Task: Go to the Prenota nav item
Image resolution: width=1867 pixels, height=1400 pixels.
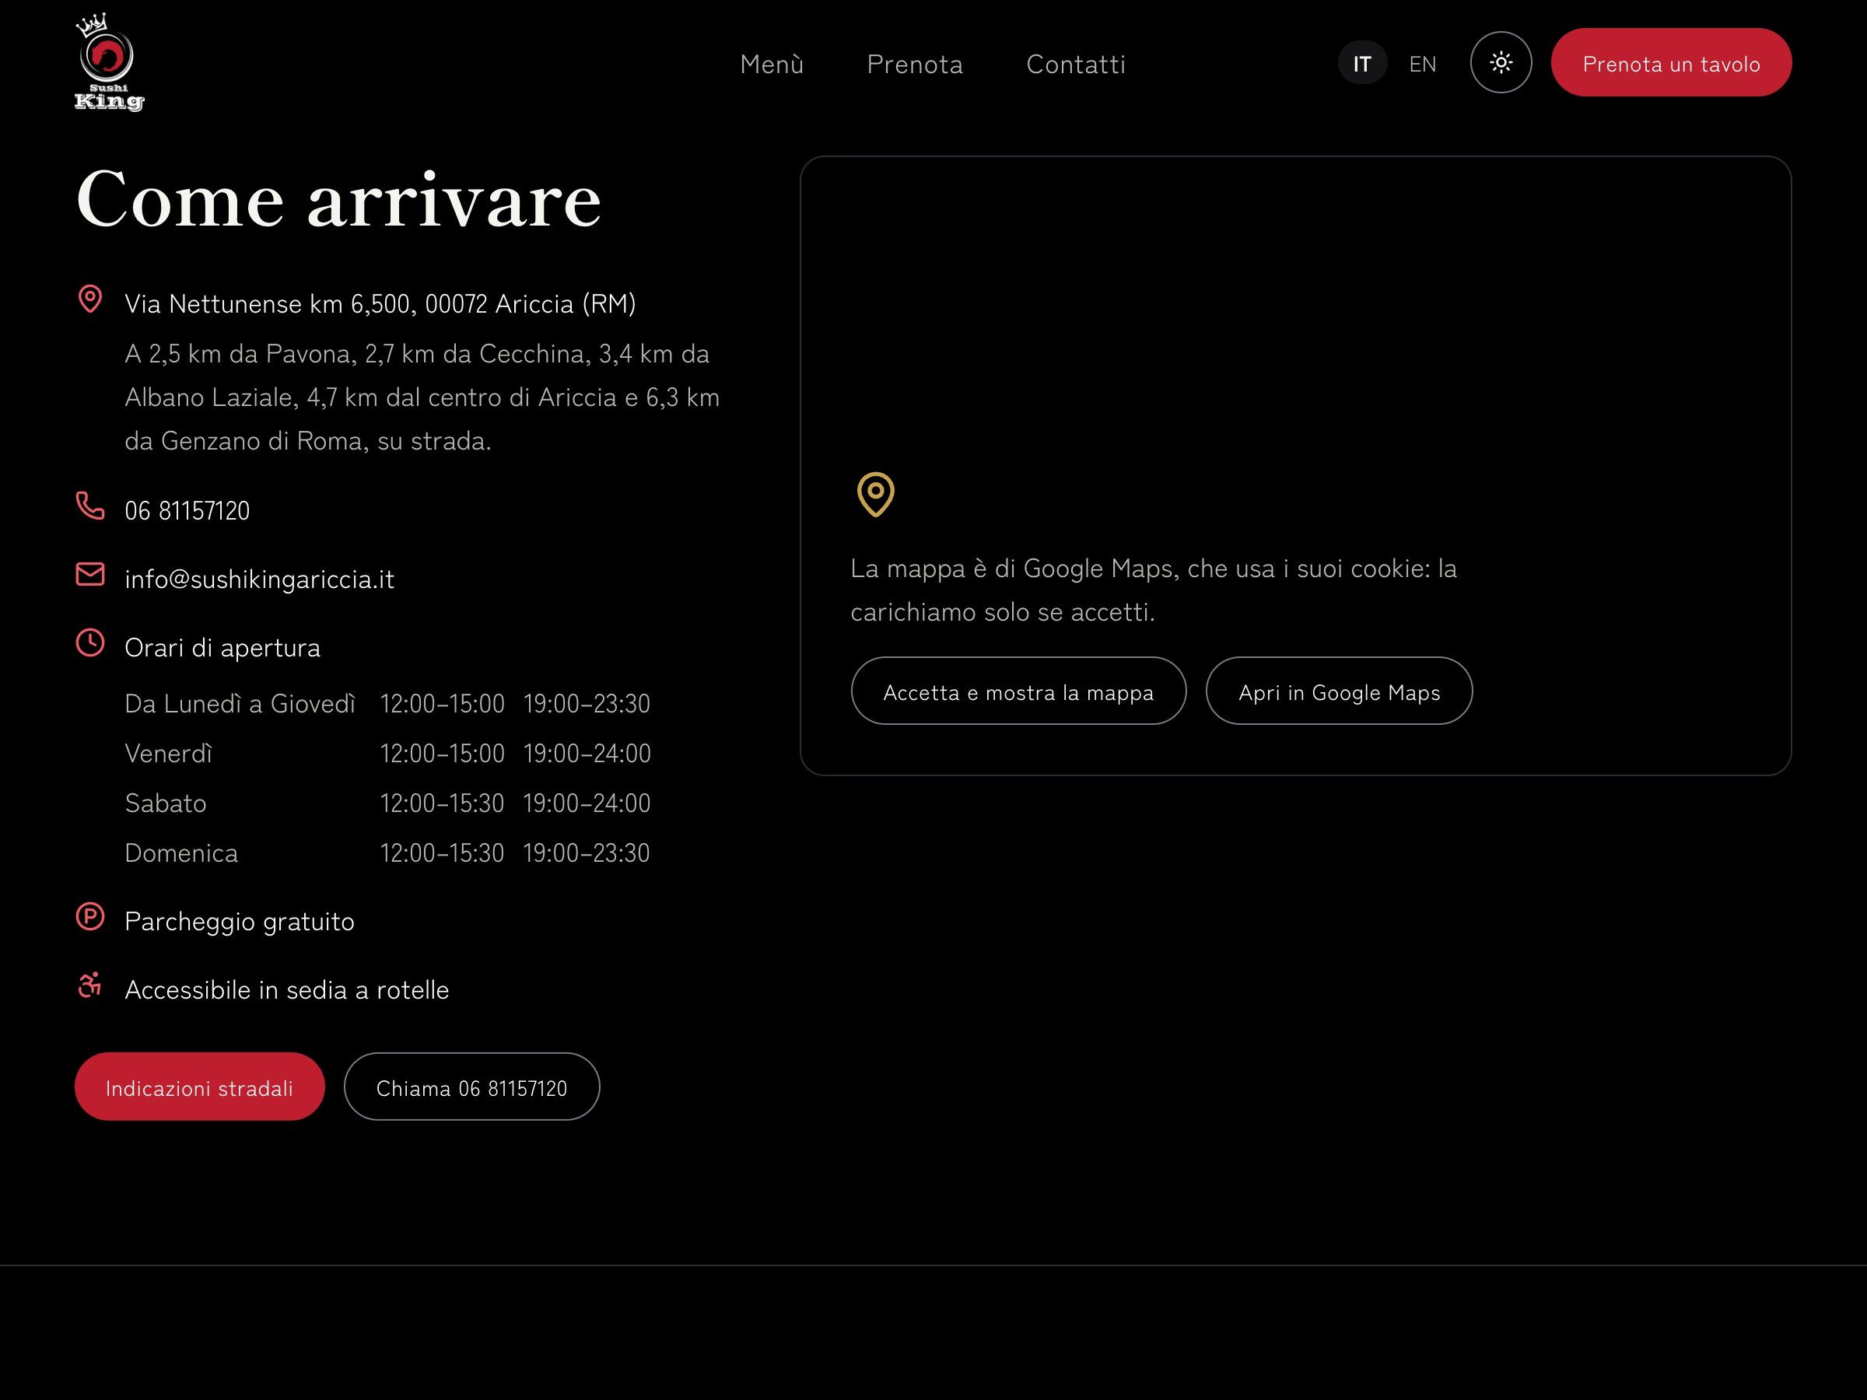Action: click(x=915, y=64)
